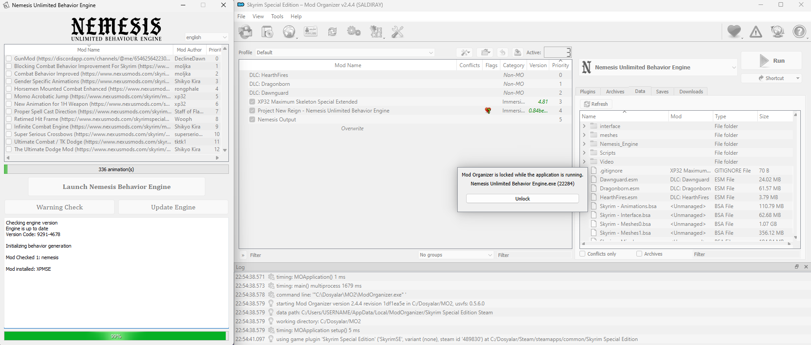Screen dimensions: 811x345
Task: Expand the interface folder
Action: pyautogui.click(x=584, y=126)
